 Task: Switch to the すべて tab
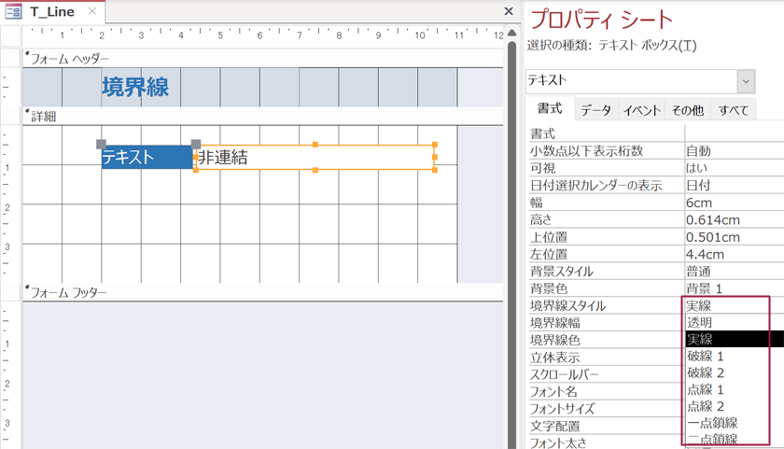(734, 110)
